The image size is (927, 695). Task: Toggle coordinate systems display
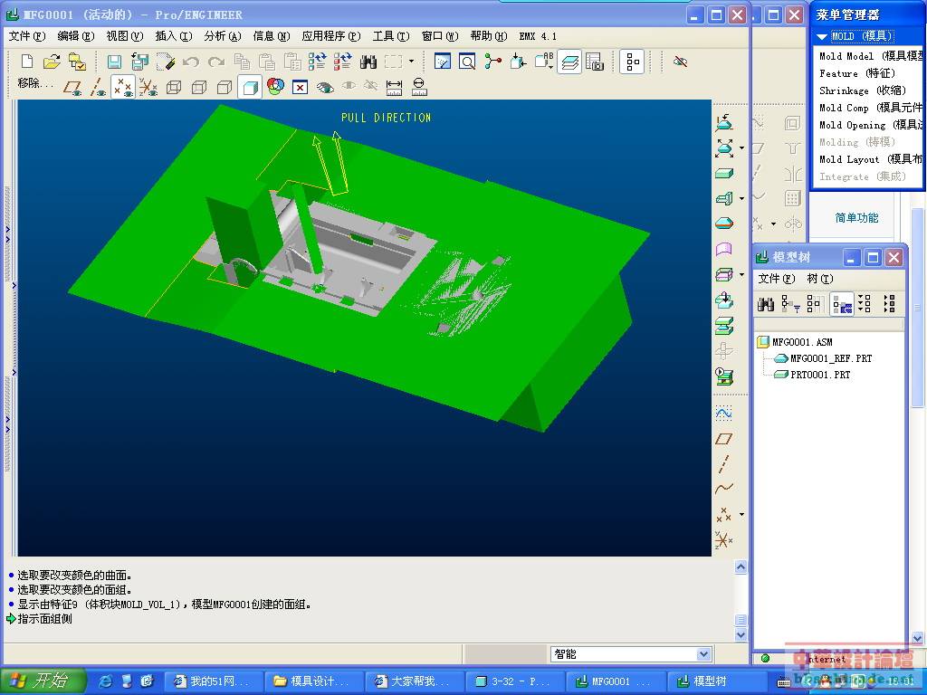[x=148, y=88]
